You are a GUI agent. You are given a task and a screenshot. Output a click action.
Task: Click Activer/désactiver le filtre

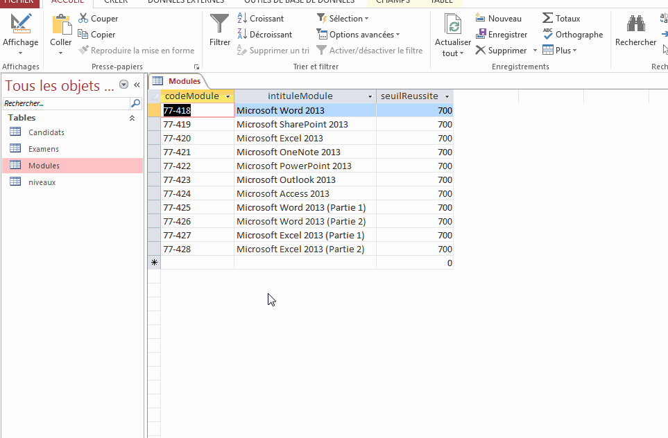pyautogui.click(x=369, y=50)
